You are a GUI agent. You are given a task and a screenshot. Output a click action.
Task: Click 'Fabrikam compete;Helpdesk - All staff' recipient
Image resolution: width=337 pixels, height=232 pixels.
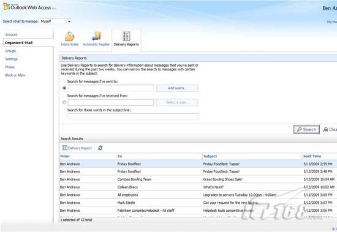[146, 211]
